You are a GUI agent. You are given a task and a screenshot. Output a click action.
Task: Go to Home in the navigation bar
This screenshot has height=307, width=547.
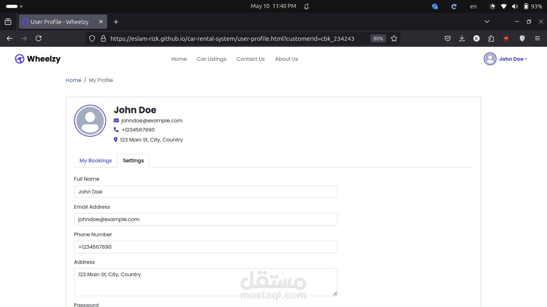click(179, 59)
